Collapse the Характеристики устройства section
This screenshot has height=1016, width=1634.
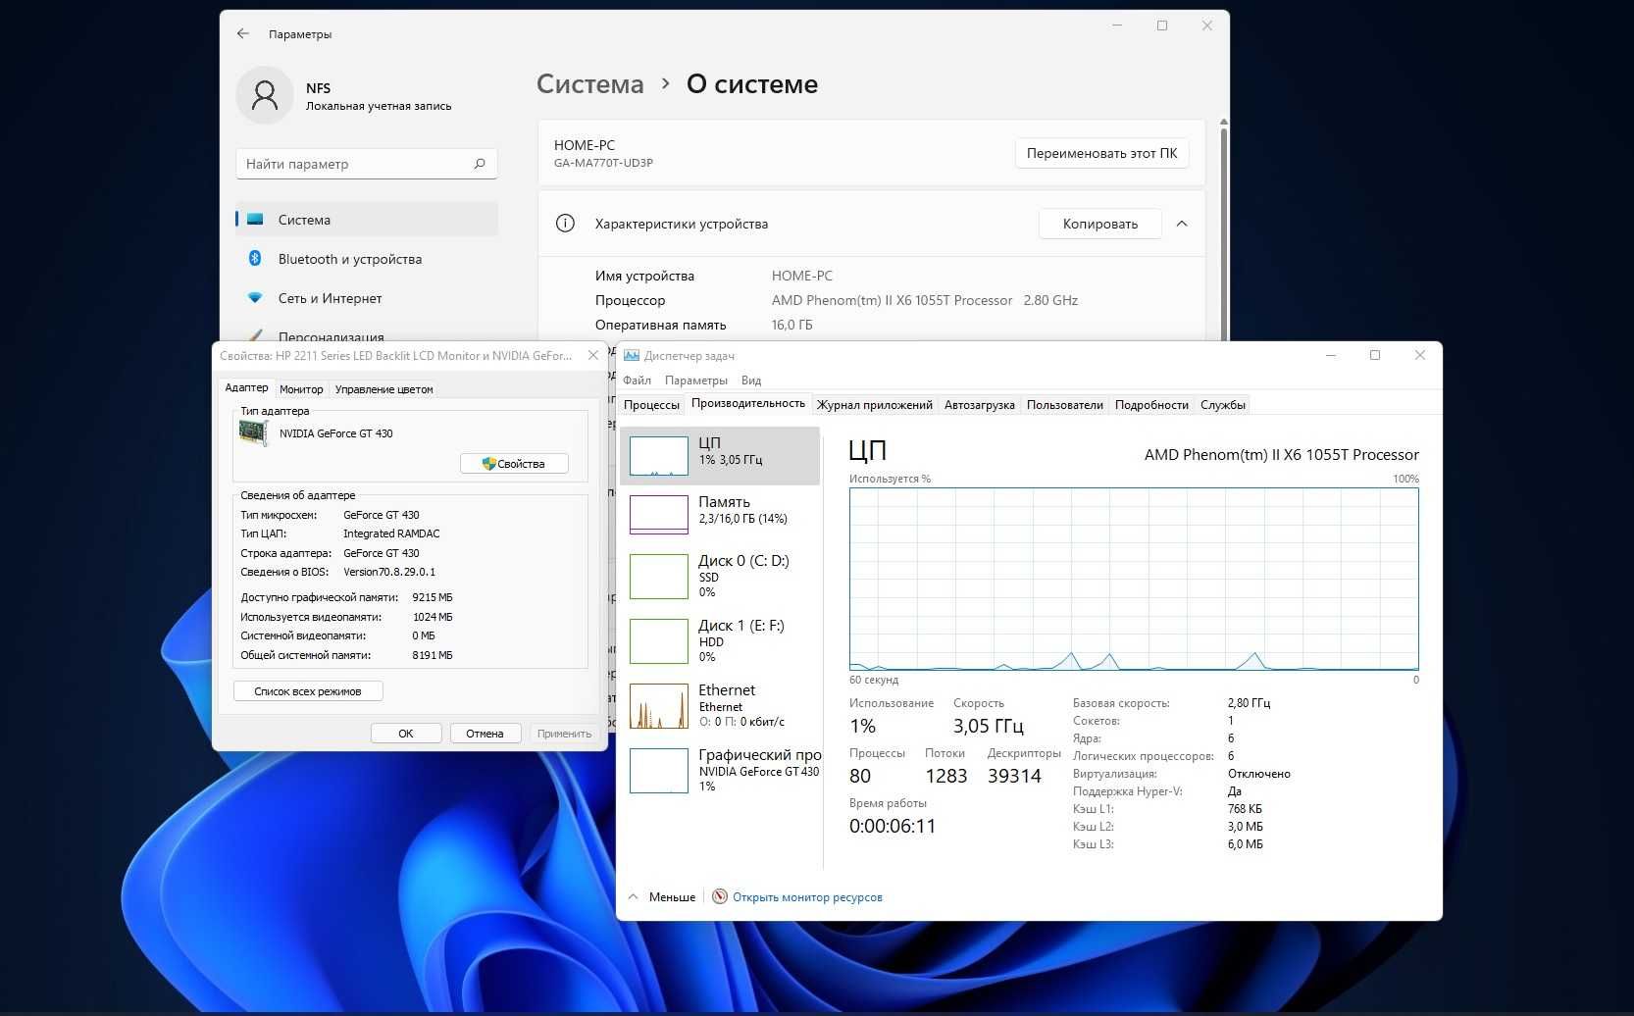[1182, 224]
